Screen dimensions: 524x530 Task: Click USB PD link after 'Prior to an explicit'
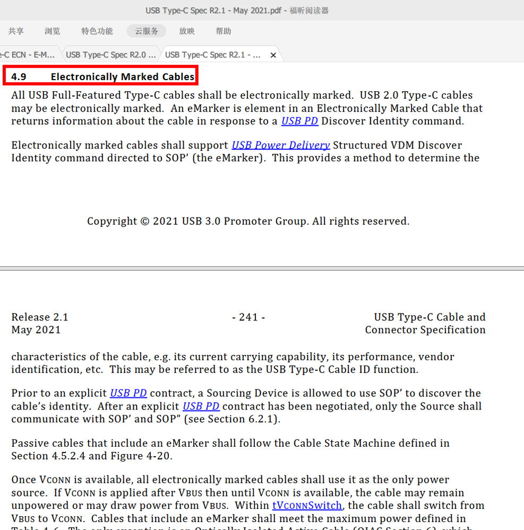(128, 393)
